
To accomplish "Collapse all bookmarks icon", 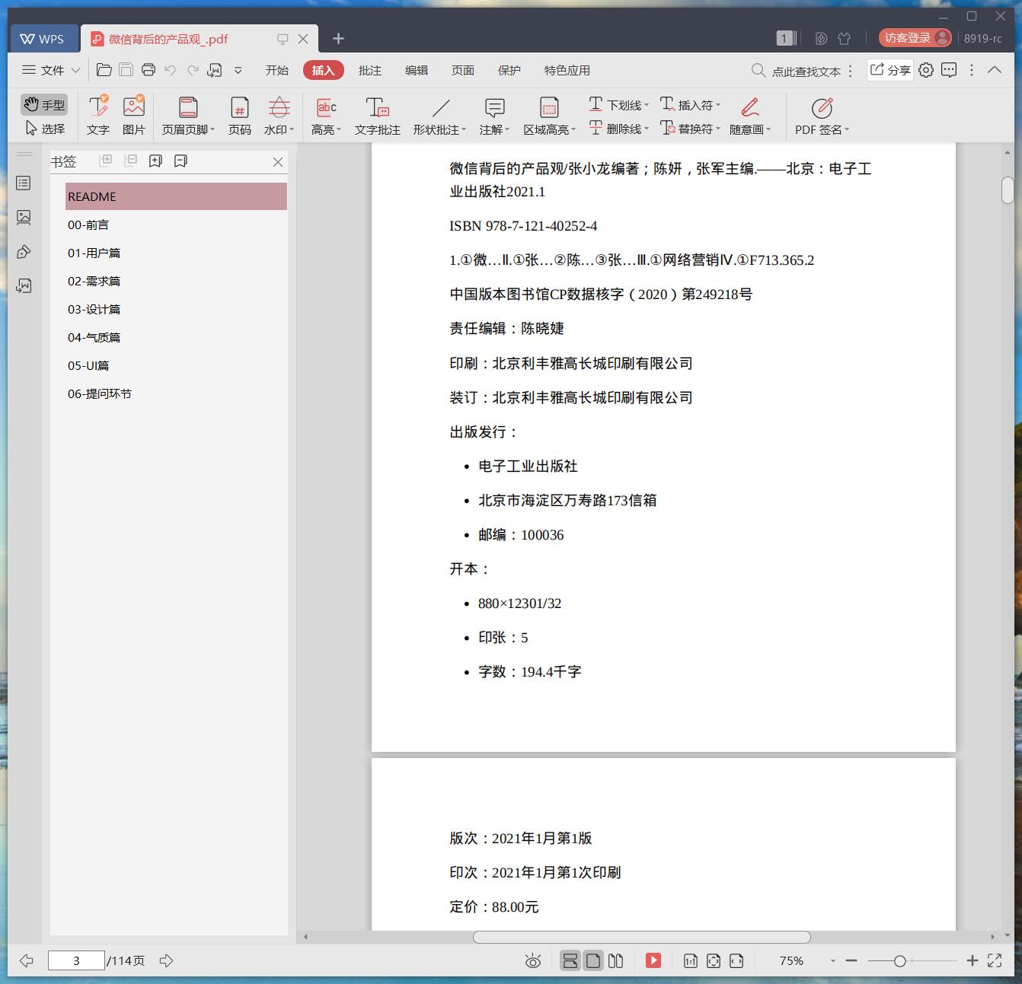I will point(131,161).
